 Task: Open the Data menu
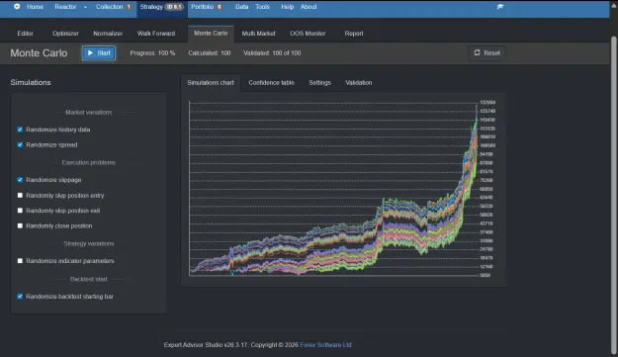241,7
